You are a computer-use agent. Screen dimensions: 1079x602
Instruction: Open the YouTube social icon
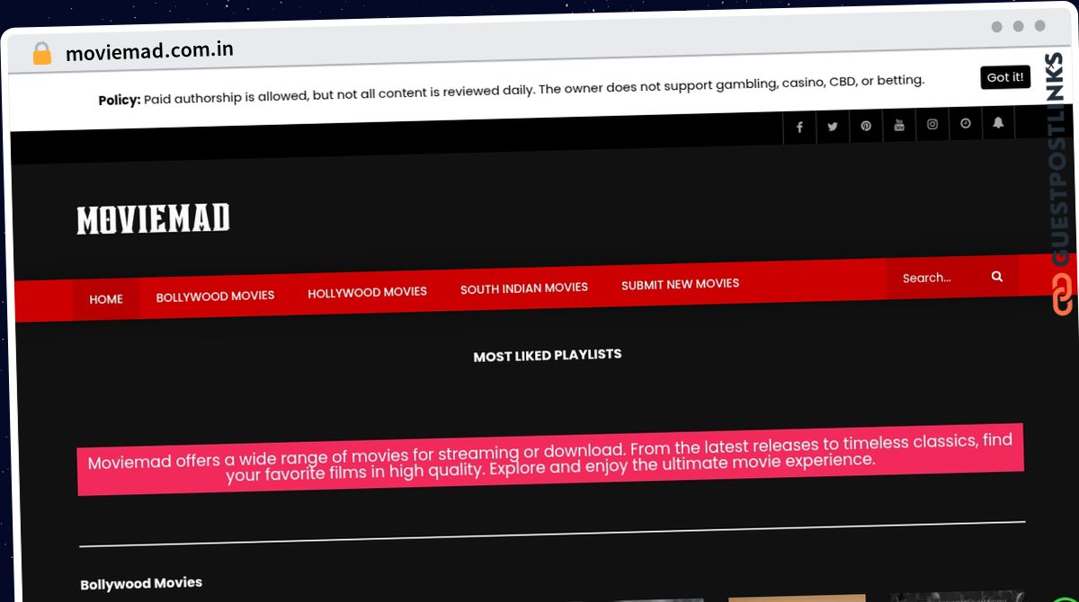(899, 125)
